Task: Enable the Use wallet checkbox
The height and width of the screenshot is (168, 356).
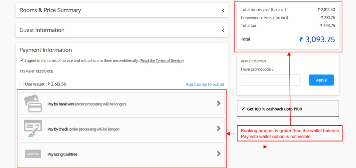Action: [22, 84]
